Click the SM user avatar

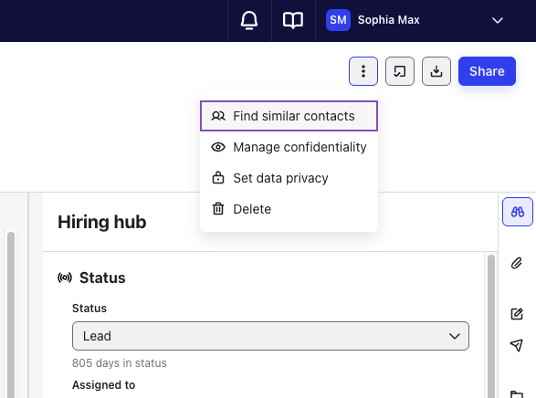click(338, 20)
